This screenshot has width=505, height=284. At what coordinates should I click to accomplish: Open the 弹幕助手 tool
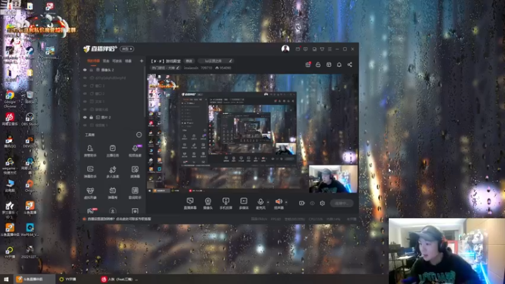[90, 172]
